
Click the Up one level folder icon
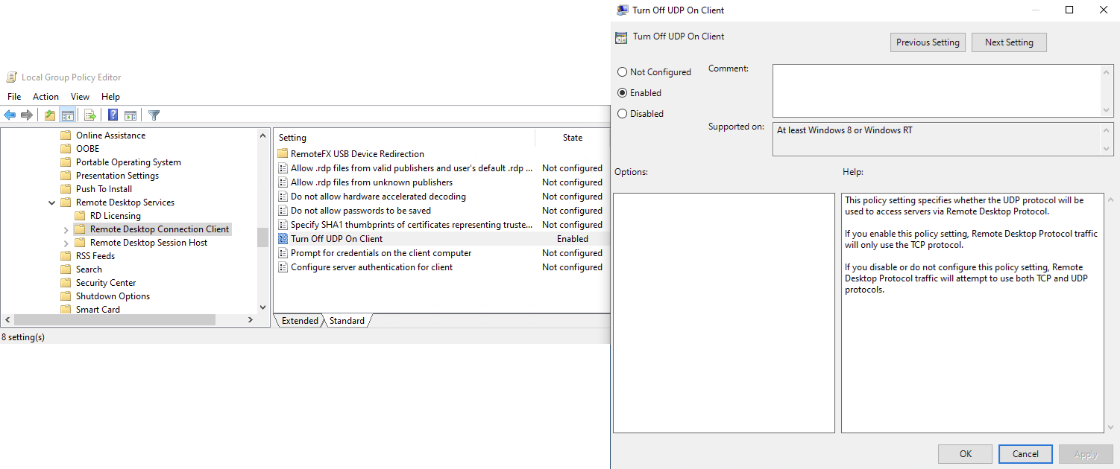(48, 115)
